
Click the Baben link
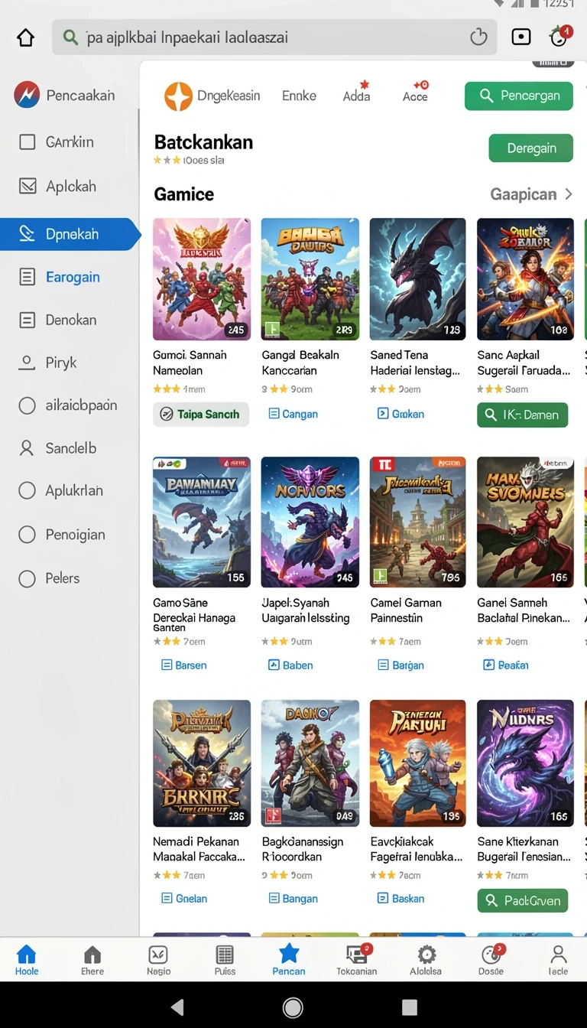(x=290, y=665)
